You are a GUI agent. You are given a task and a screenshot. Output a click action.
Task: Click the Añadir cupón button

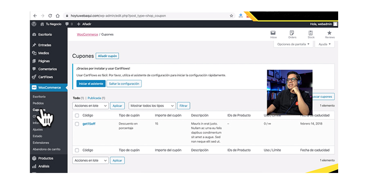coord(107,56)
